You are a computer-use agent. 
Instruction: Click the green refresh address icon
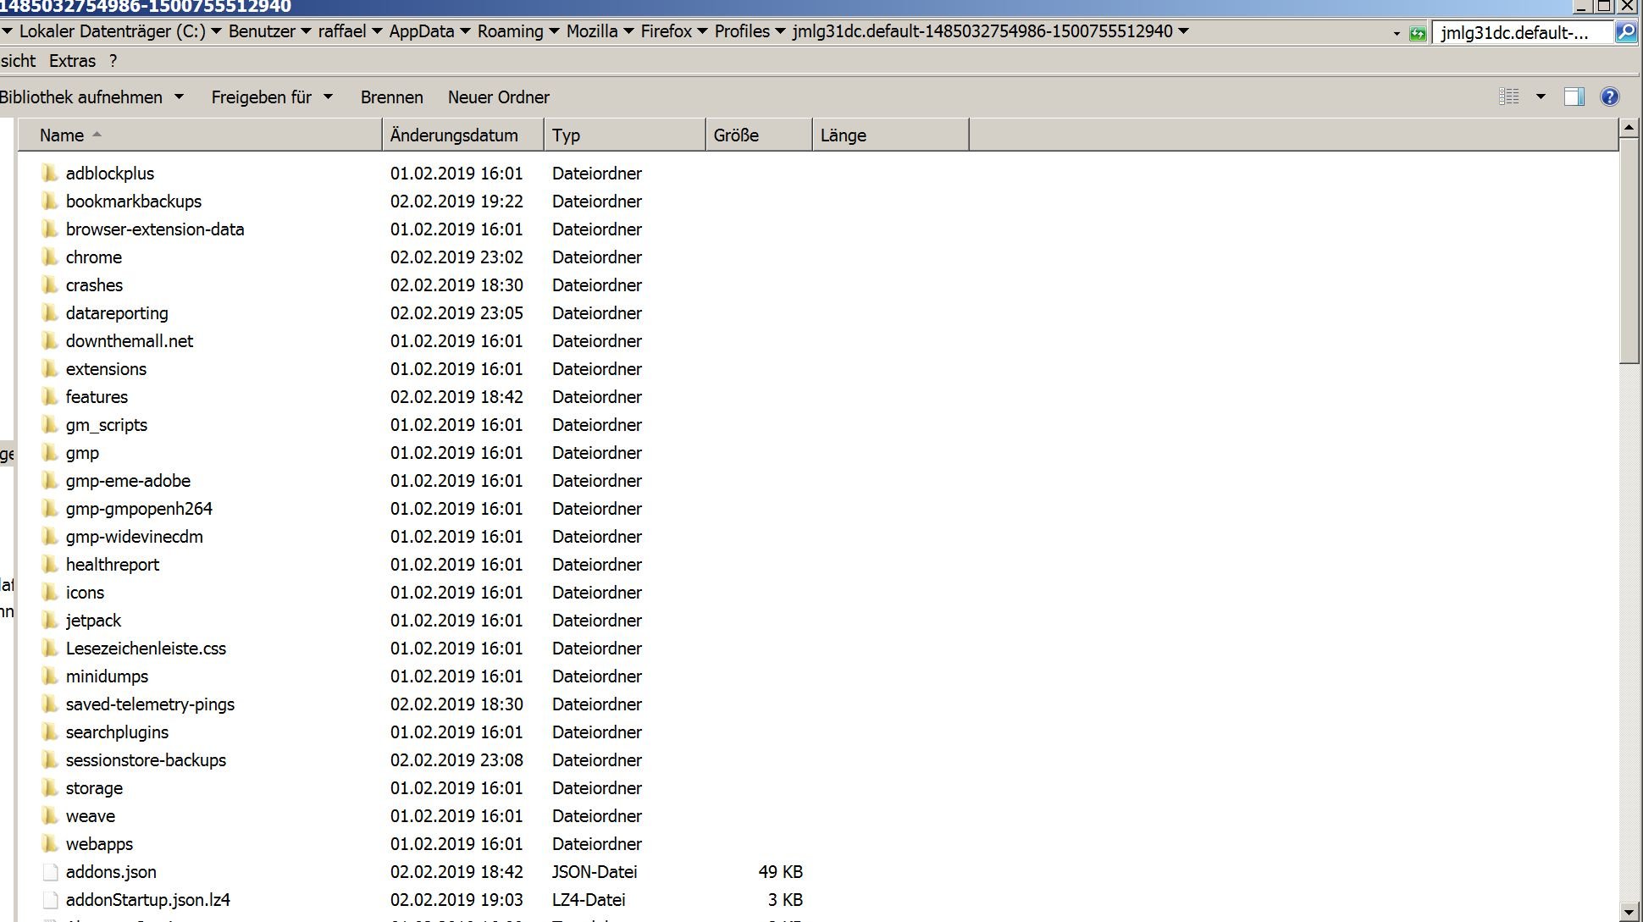1418,33
